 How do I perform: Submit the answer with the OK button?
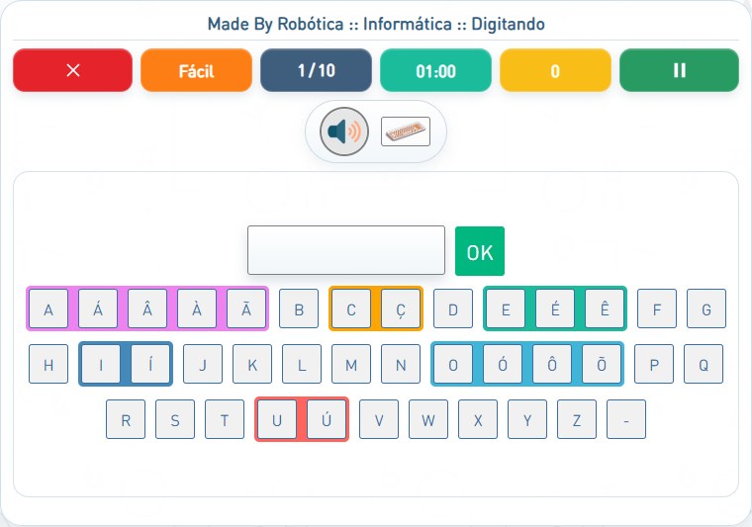click(x=480, y=251)
